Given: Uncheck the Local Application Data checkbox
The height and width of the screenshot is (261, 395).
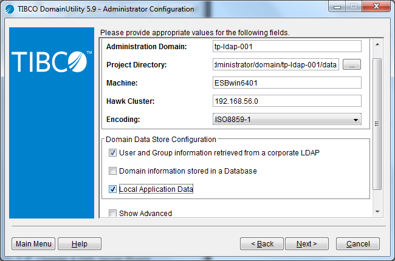Looking at the screenshot, I should point(113,189).
